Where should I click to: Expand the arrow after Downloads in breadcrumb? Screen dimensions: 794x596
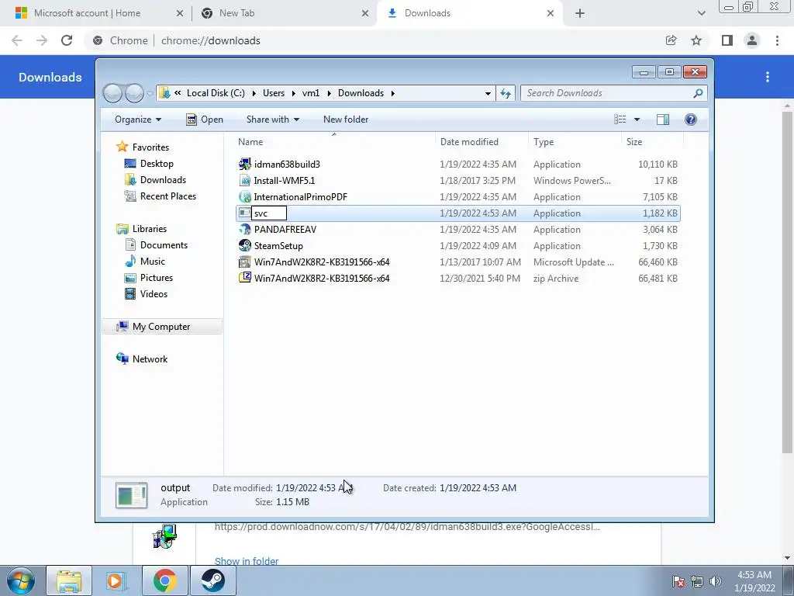tap(392, 93)
